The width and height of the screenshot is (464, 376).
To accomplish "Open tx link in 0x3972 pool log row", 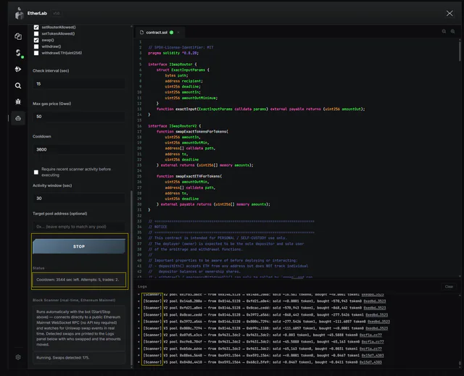I will click(378, 322).
